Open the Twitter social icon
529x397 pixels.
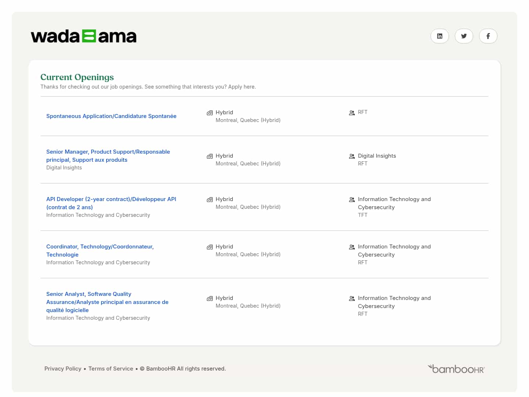pos(464,36)
